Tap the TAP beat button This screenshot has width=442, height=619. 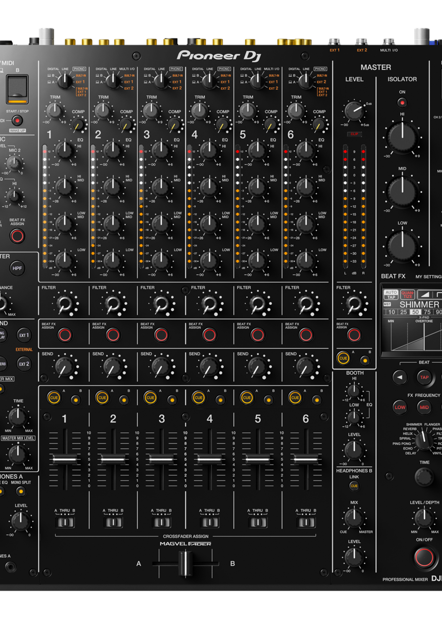pos(424,377)
